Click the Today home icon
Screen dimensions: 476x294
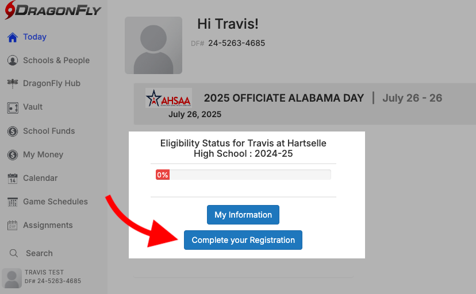(x=12, y=37)
